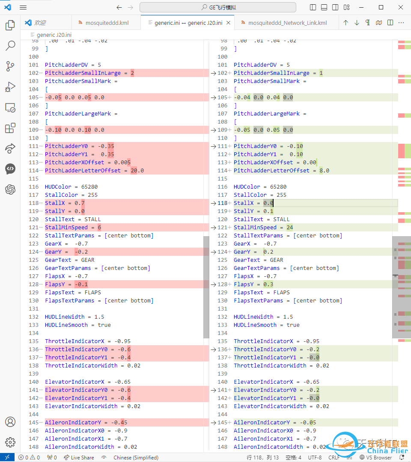Screen dimensions: 411x462
Task: Open the Accounts menu
Action: pyautogui.click(x=10, y=421)
